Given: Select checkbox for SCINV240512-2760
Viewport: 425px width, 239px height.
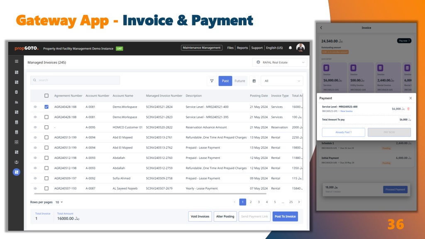Looking at the screenshot, I should (x=46, y=158).
